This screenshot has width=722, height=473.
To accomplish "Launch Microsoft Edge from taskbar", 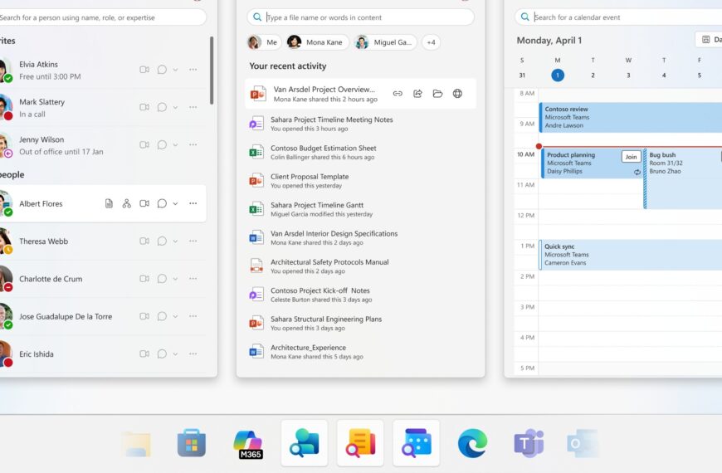I will (x=472, y=443).
